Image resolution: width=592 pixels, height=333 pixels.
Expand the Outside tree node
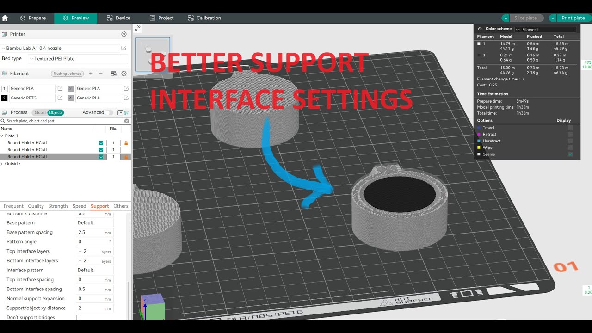[x=2, y=164]
